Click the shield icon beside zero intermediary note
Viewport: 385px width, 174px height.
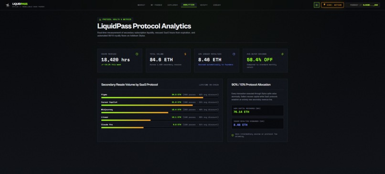233,135
